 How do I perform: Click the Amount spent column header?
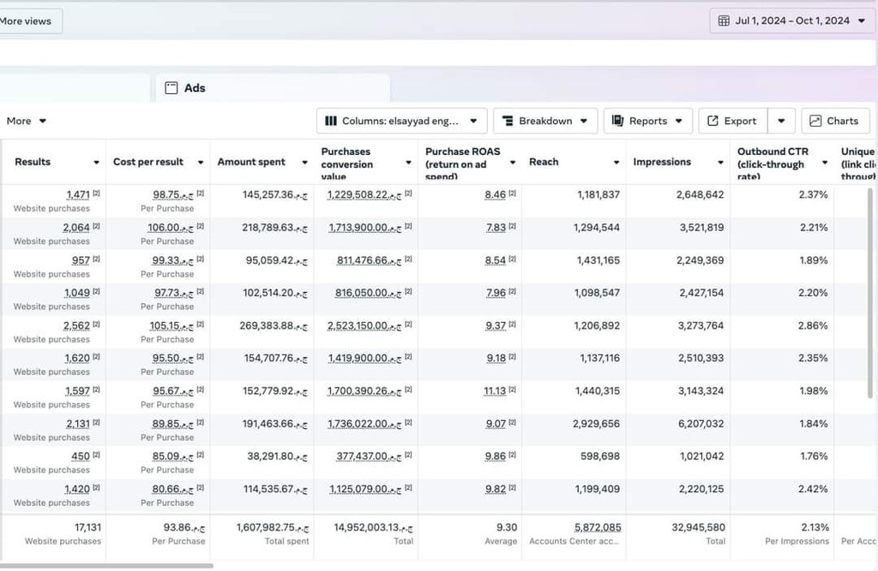(251, 162)
